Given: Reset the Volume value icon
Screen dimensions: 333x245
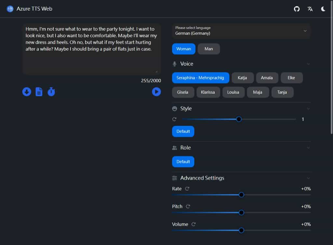Looking at the screenshot, I should [194, 224].
